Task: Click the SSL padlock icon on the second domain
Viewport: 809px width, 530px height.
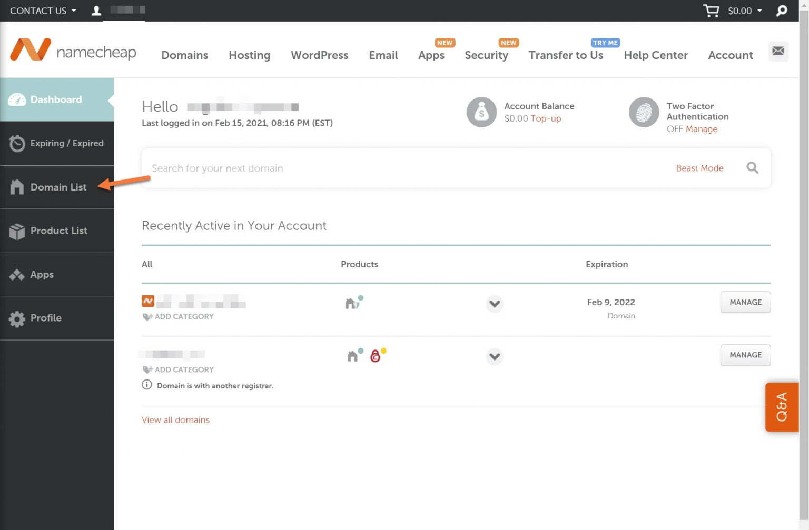Action: point(377,356)
